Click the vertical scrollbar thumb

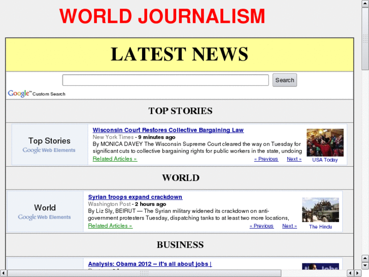click(365, 39)
